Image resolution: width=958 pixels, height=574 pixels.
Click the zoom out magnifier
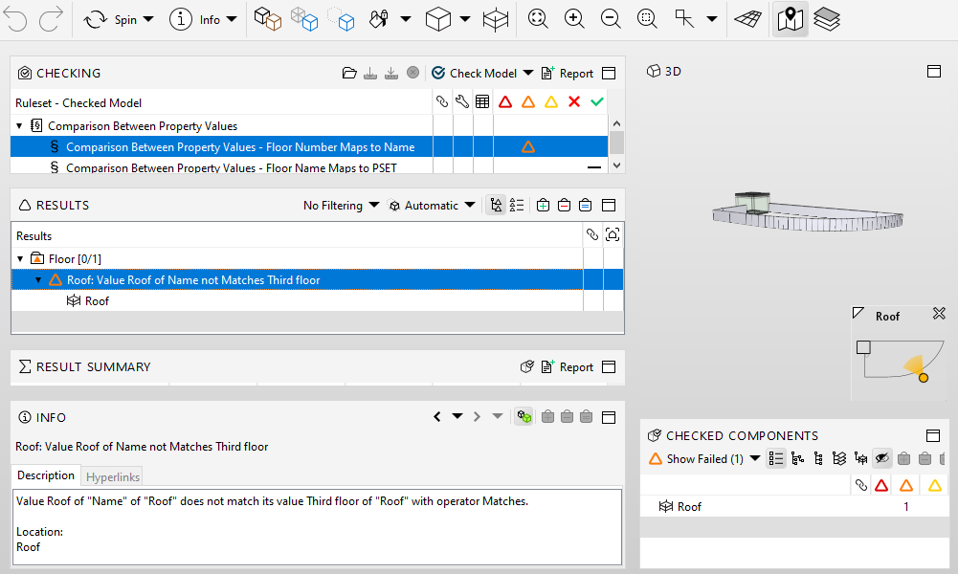pos(611,19)
